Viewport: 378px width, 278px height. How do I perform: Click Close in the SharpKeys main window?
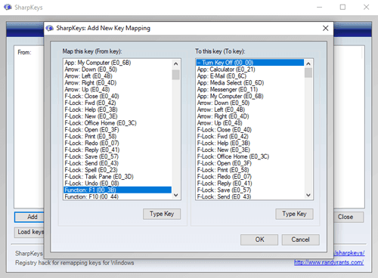[x=349, y=217]
